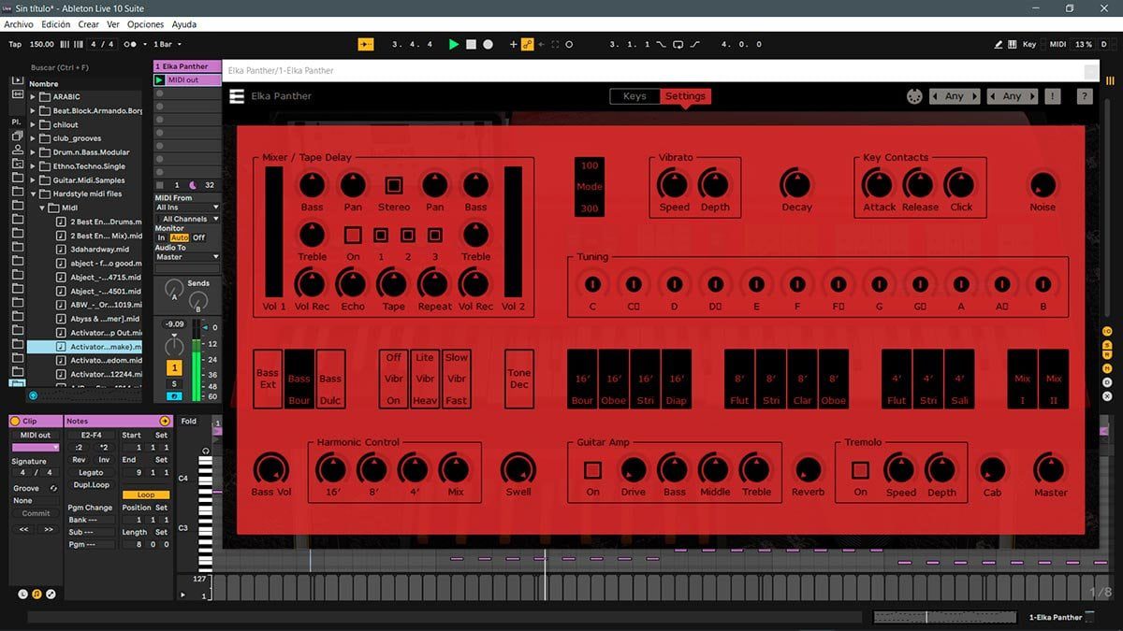This screenshot has width=1123, height=631.
Task: Click the metronome toggle beside 1 Bar
Action: (x=129, y=44)
